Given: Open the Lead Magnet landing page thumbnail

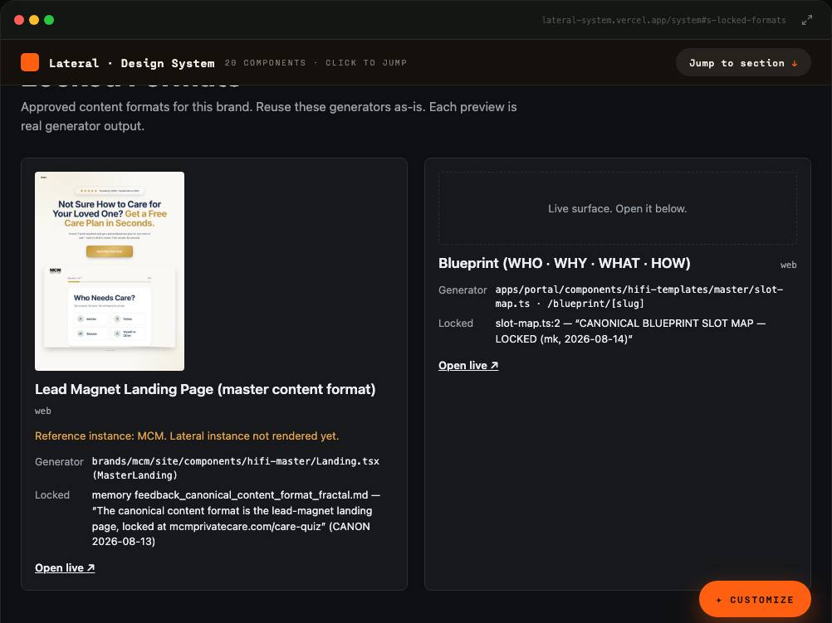Looking at the screenshot, I should 110,271.
